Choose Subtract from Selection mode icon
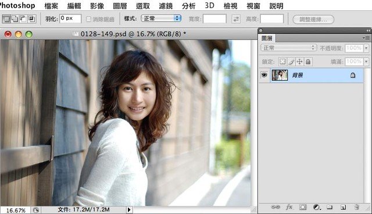372x214 pixels. point(23,19)
